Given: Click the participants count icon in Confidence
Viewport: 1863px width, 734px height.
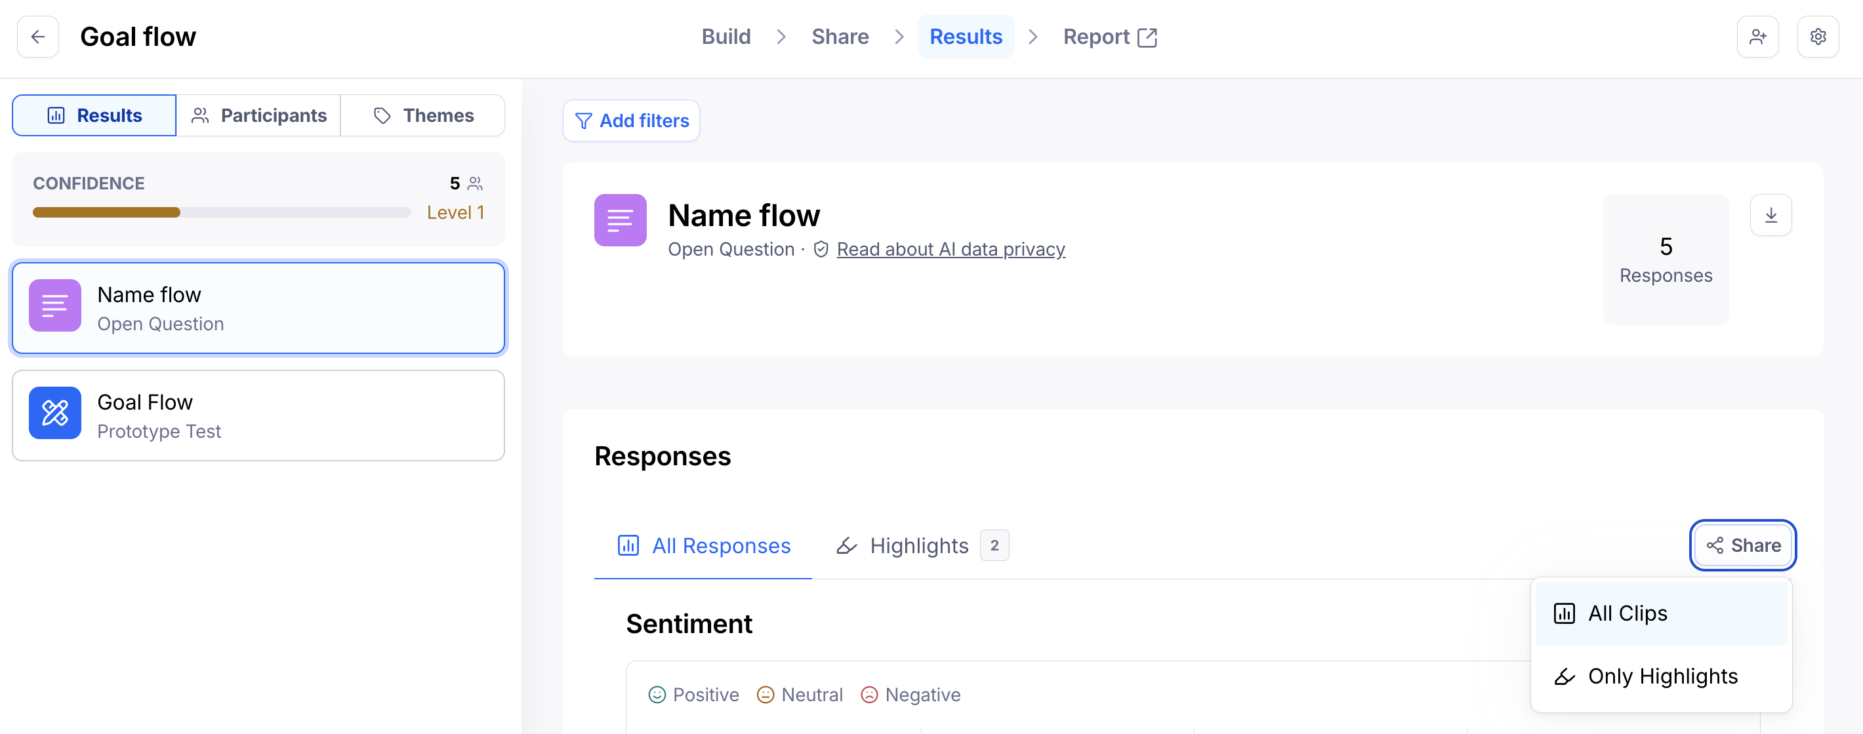Looking at the screenshot, I should 475,183.
